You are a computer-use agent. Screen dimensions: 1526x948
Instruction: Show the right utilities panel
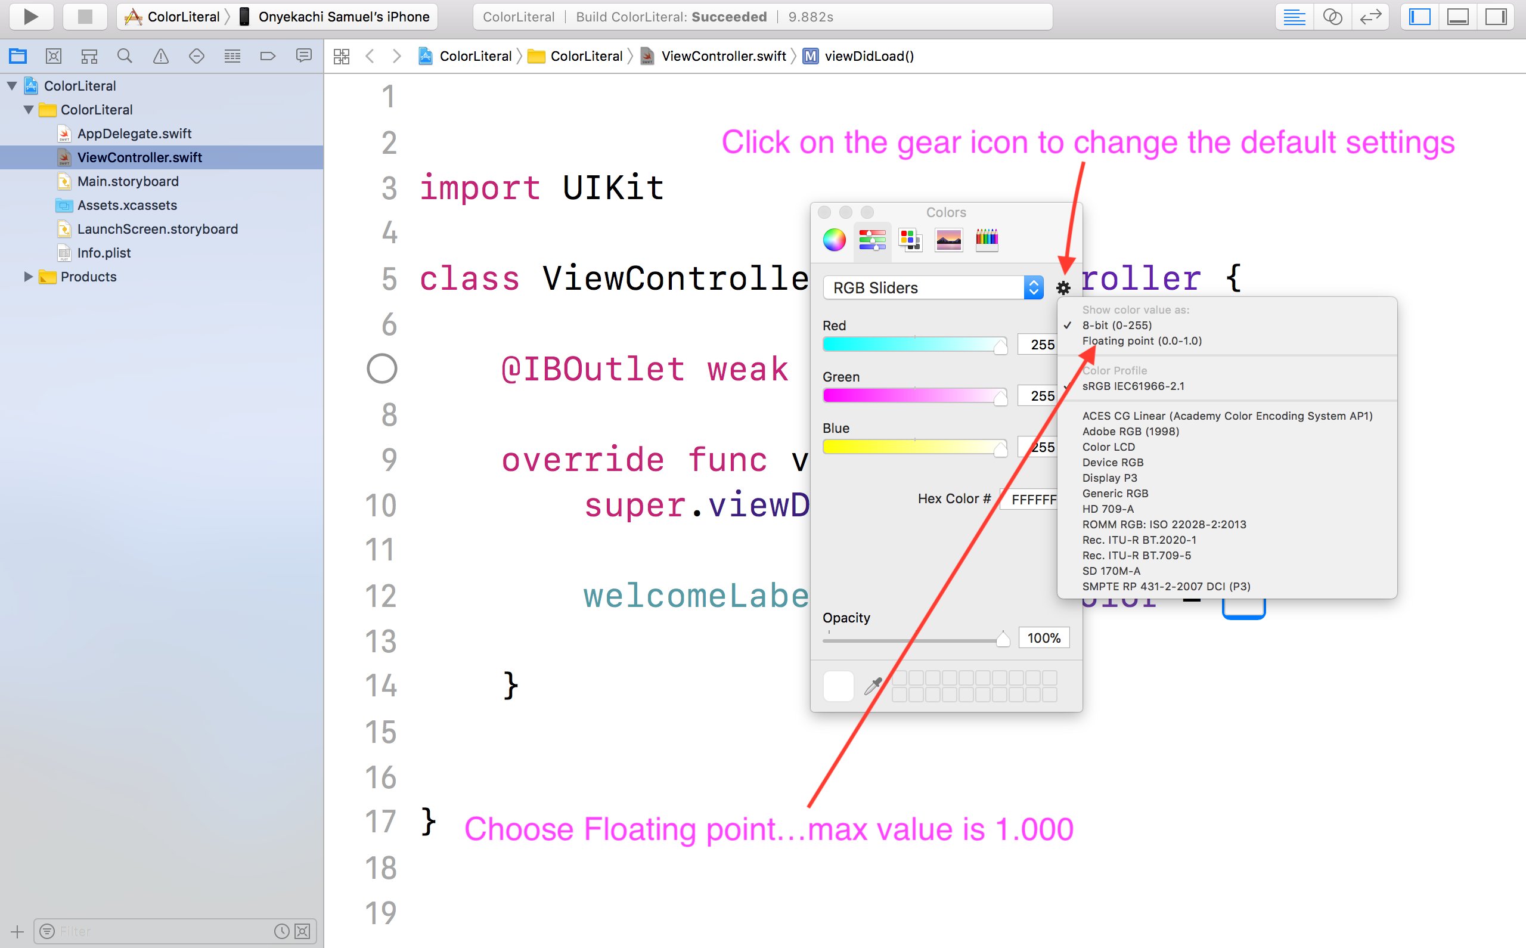pos(1496,16)
